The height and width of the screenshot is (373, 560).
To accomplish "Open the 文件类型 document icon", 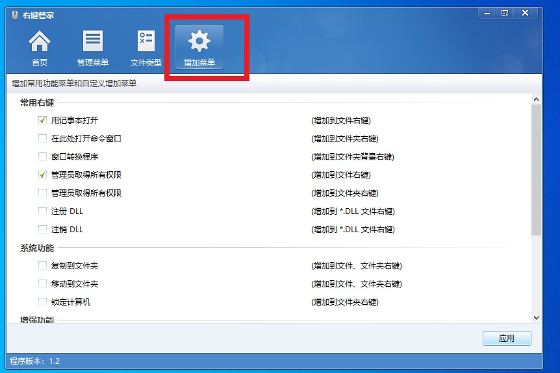I will pos(146,43).
